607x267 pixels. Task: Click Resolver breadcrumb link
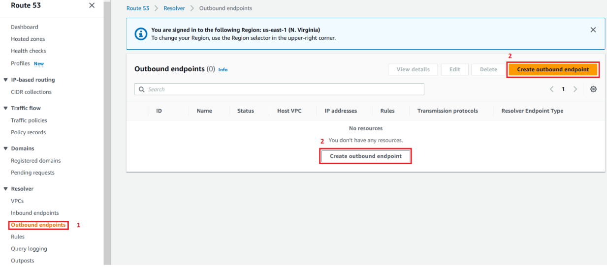pos(174,8)
